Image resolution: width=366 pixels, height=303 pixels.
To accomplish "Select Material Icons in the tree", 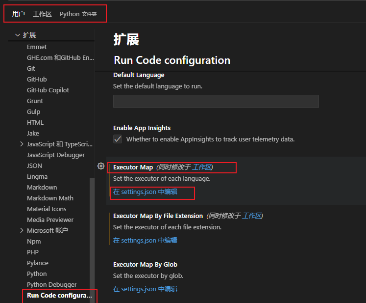I will 47,209.
